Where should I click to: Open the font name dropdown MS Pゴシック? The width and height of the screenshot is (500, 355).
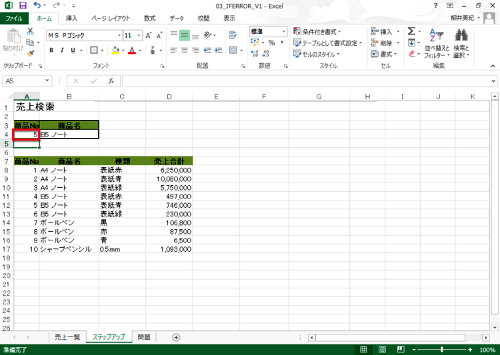[119, 35]
